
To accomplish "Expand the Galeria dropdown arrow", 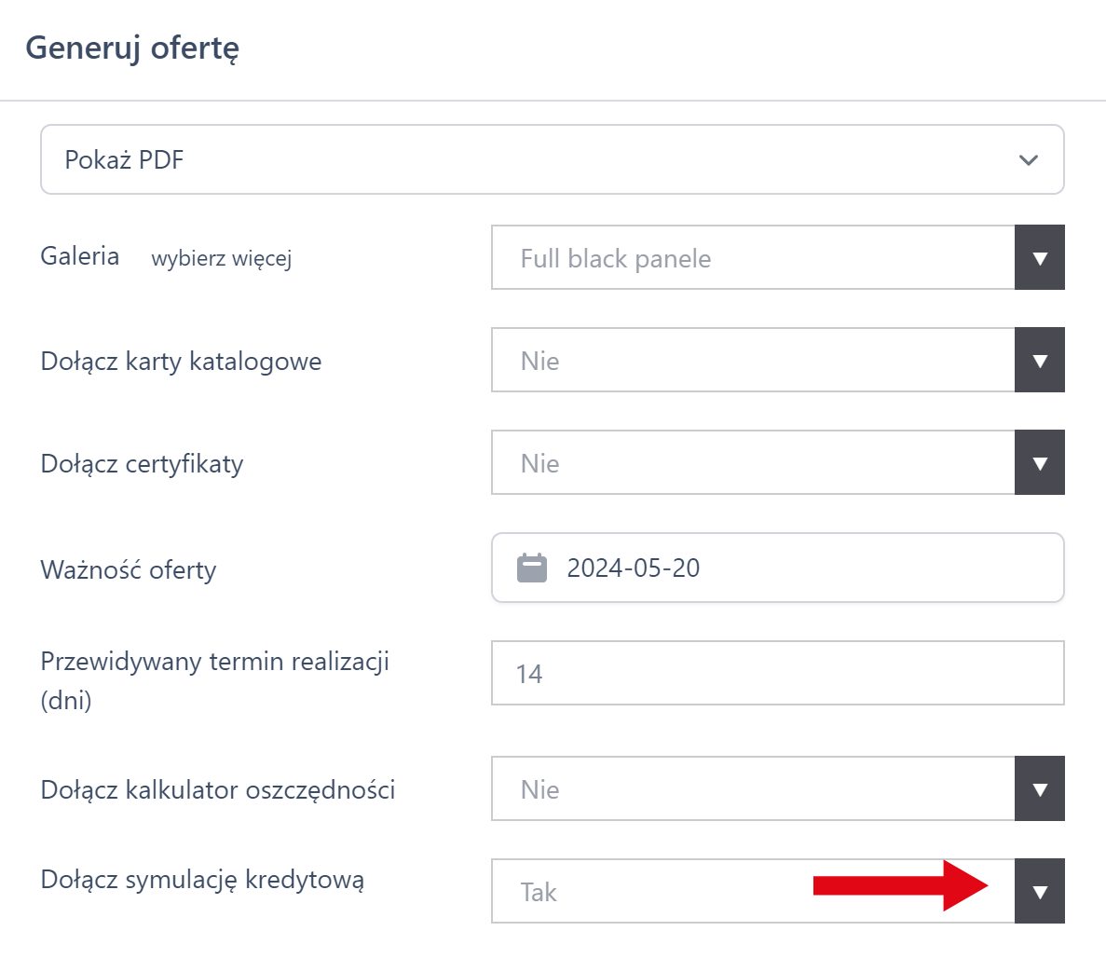I will [1040, 258].
